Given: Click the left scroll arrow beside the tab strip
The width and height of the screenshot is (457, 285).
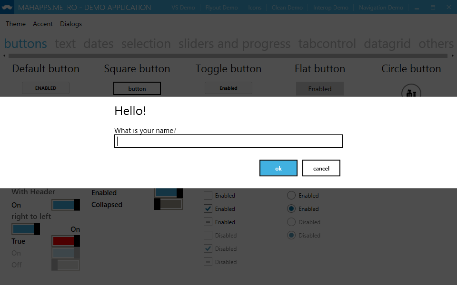Looking at the screenshot, I should 4,55.
